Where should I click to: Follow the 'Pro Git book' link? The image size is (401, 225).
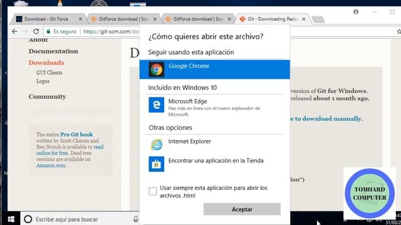click(x=76, y=134)
